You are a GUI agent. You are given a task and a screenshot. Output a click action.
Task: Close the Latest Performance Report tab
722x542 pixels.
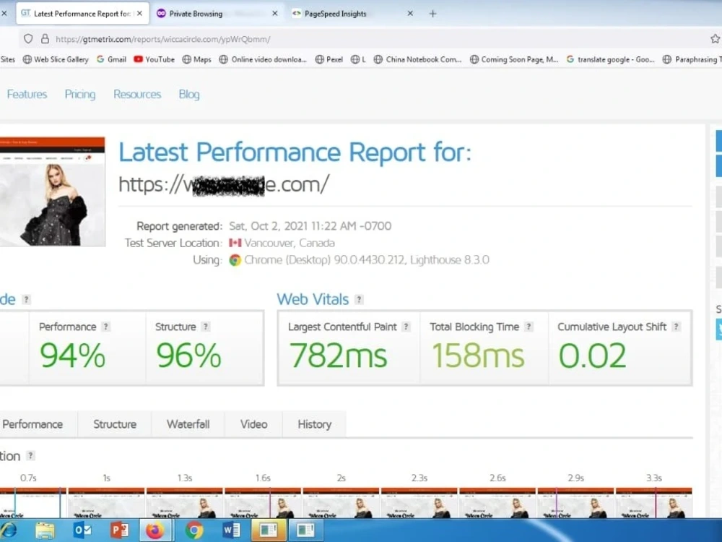(x=139, y=14)
